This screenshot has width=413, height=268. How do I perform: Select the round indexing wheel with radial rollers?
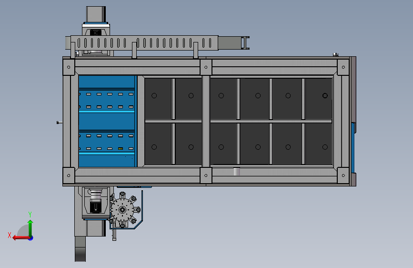click(x=123, y=210)
